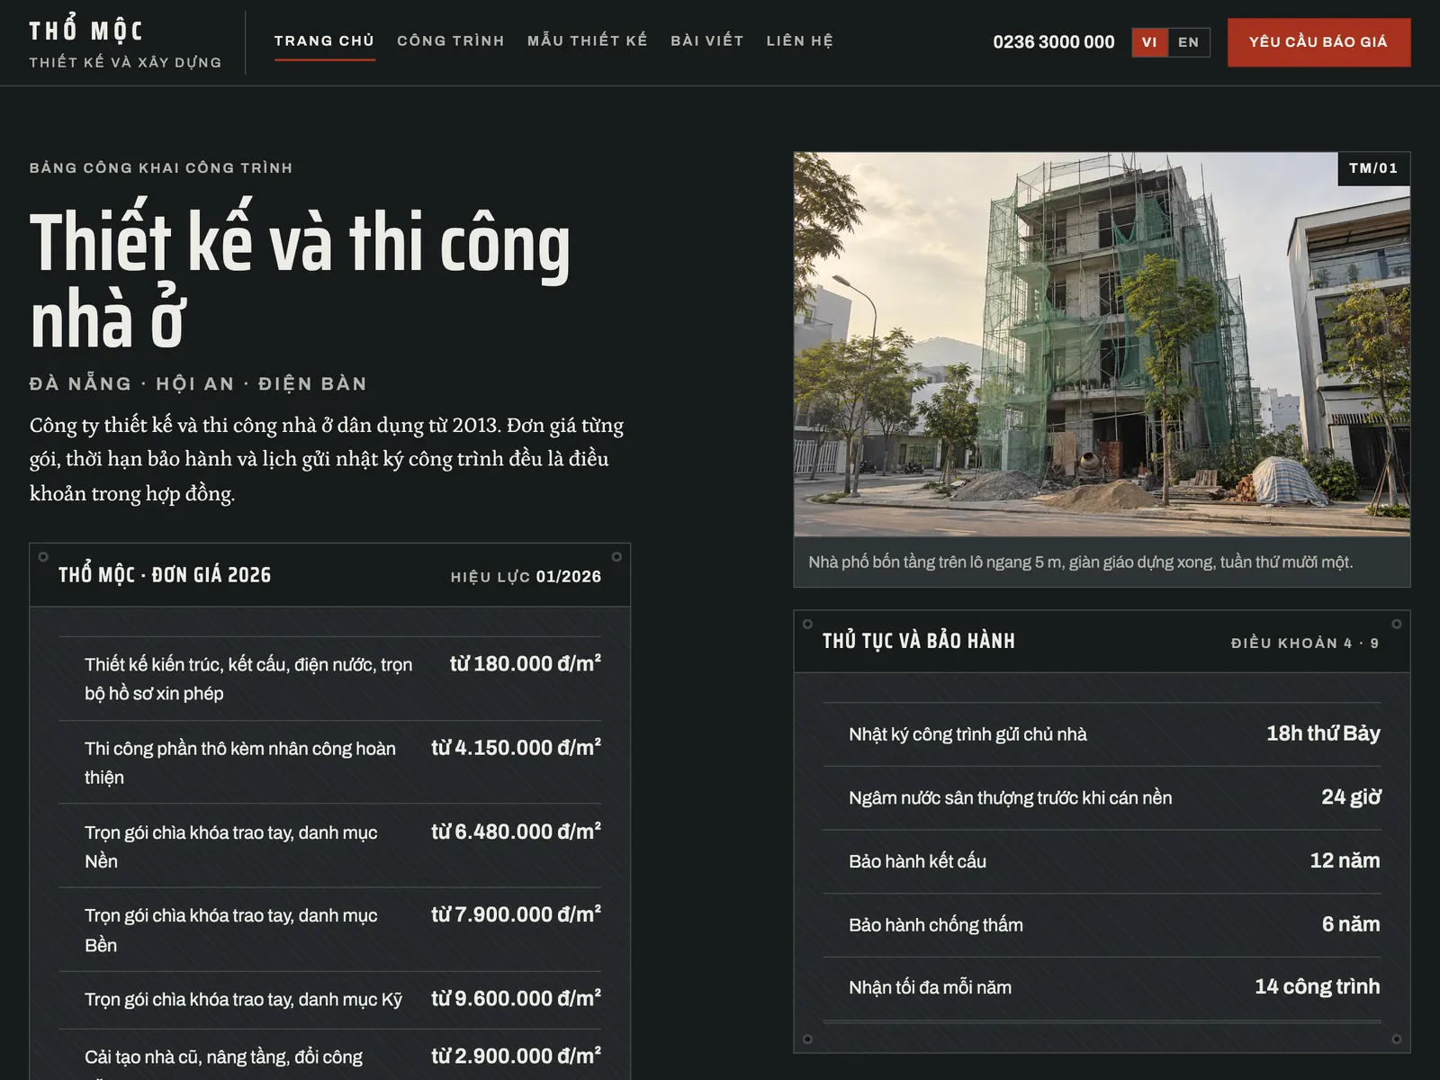This screenshot has width=1440, height=1080.
Task: Select value 24 giờ
Action: click(x=1351, y=797)
